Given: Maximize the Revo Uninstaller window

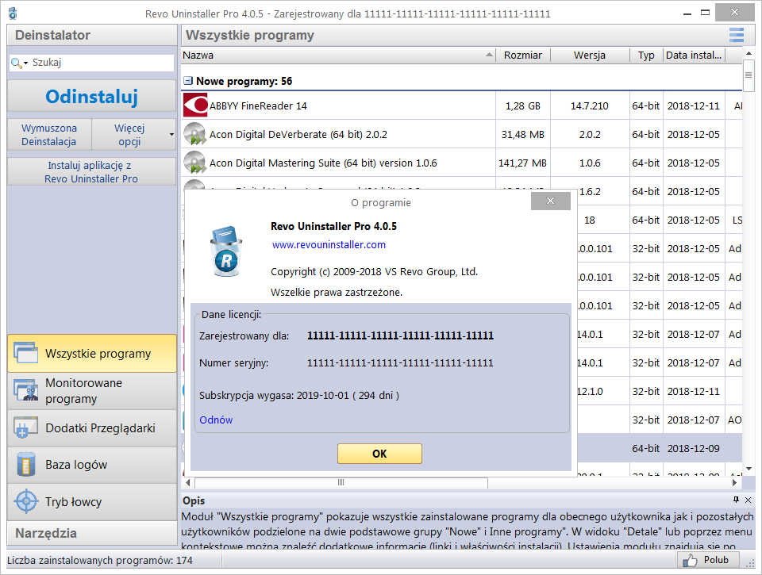Looking at the screenshot, I should [705, 13].
